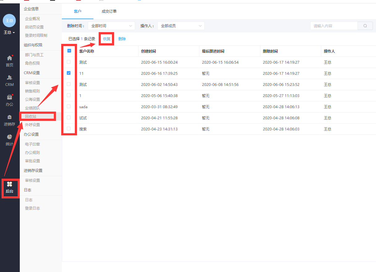376x272 pixels.
Task: Open 公海设置 in the sidebar
Action: point(32,100)
